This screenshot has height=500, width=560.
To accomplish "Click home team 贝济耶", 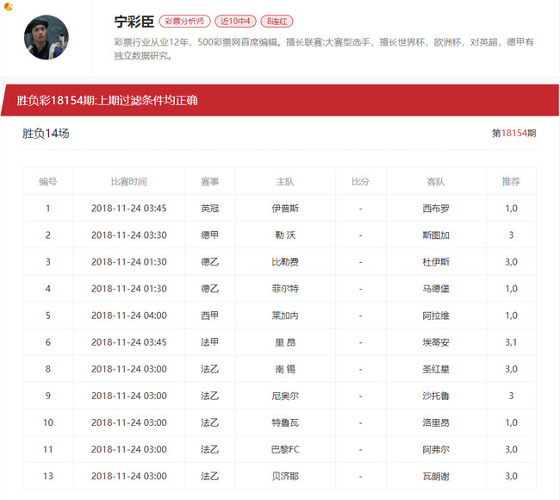I will point(285,476).
